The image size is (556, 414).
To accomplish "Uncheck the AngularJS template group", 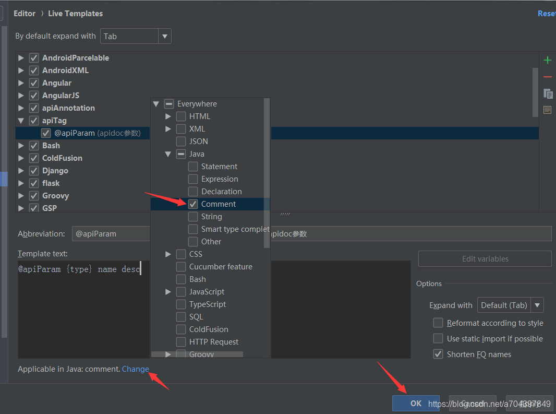I will [34, 96].
